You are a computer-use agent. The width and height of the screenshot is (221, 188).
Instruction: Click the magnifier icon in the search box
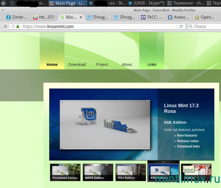click(x=191, y=26)
